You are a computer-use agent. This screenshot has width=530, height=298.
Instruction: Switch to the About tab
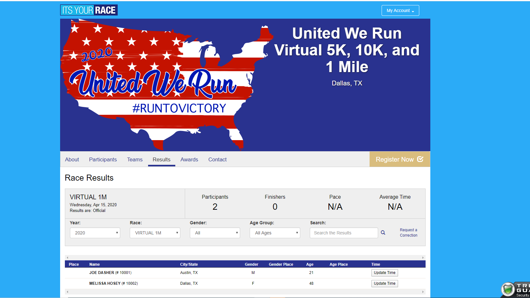72,159
